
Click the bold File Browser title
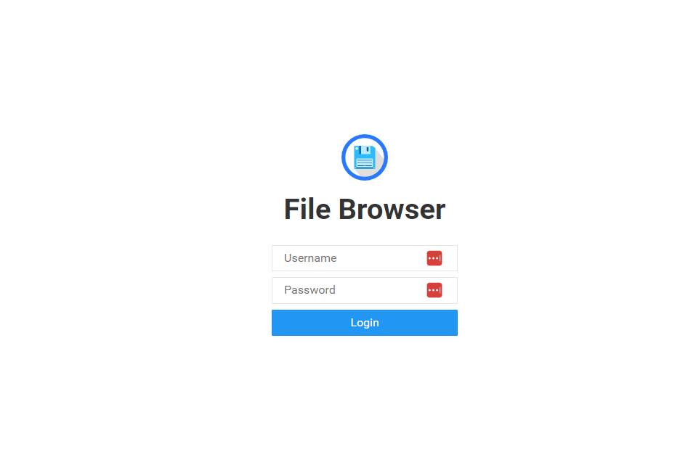[x=365, y=209]
